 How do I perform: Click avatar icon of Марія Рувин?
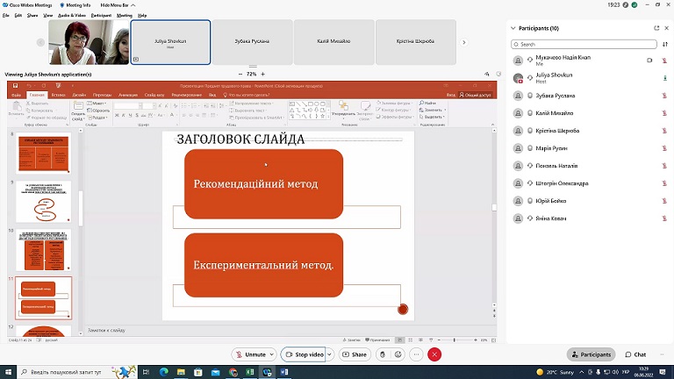click(x=518, y=148)
